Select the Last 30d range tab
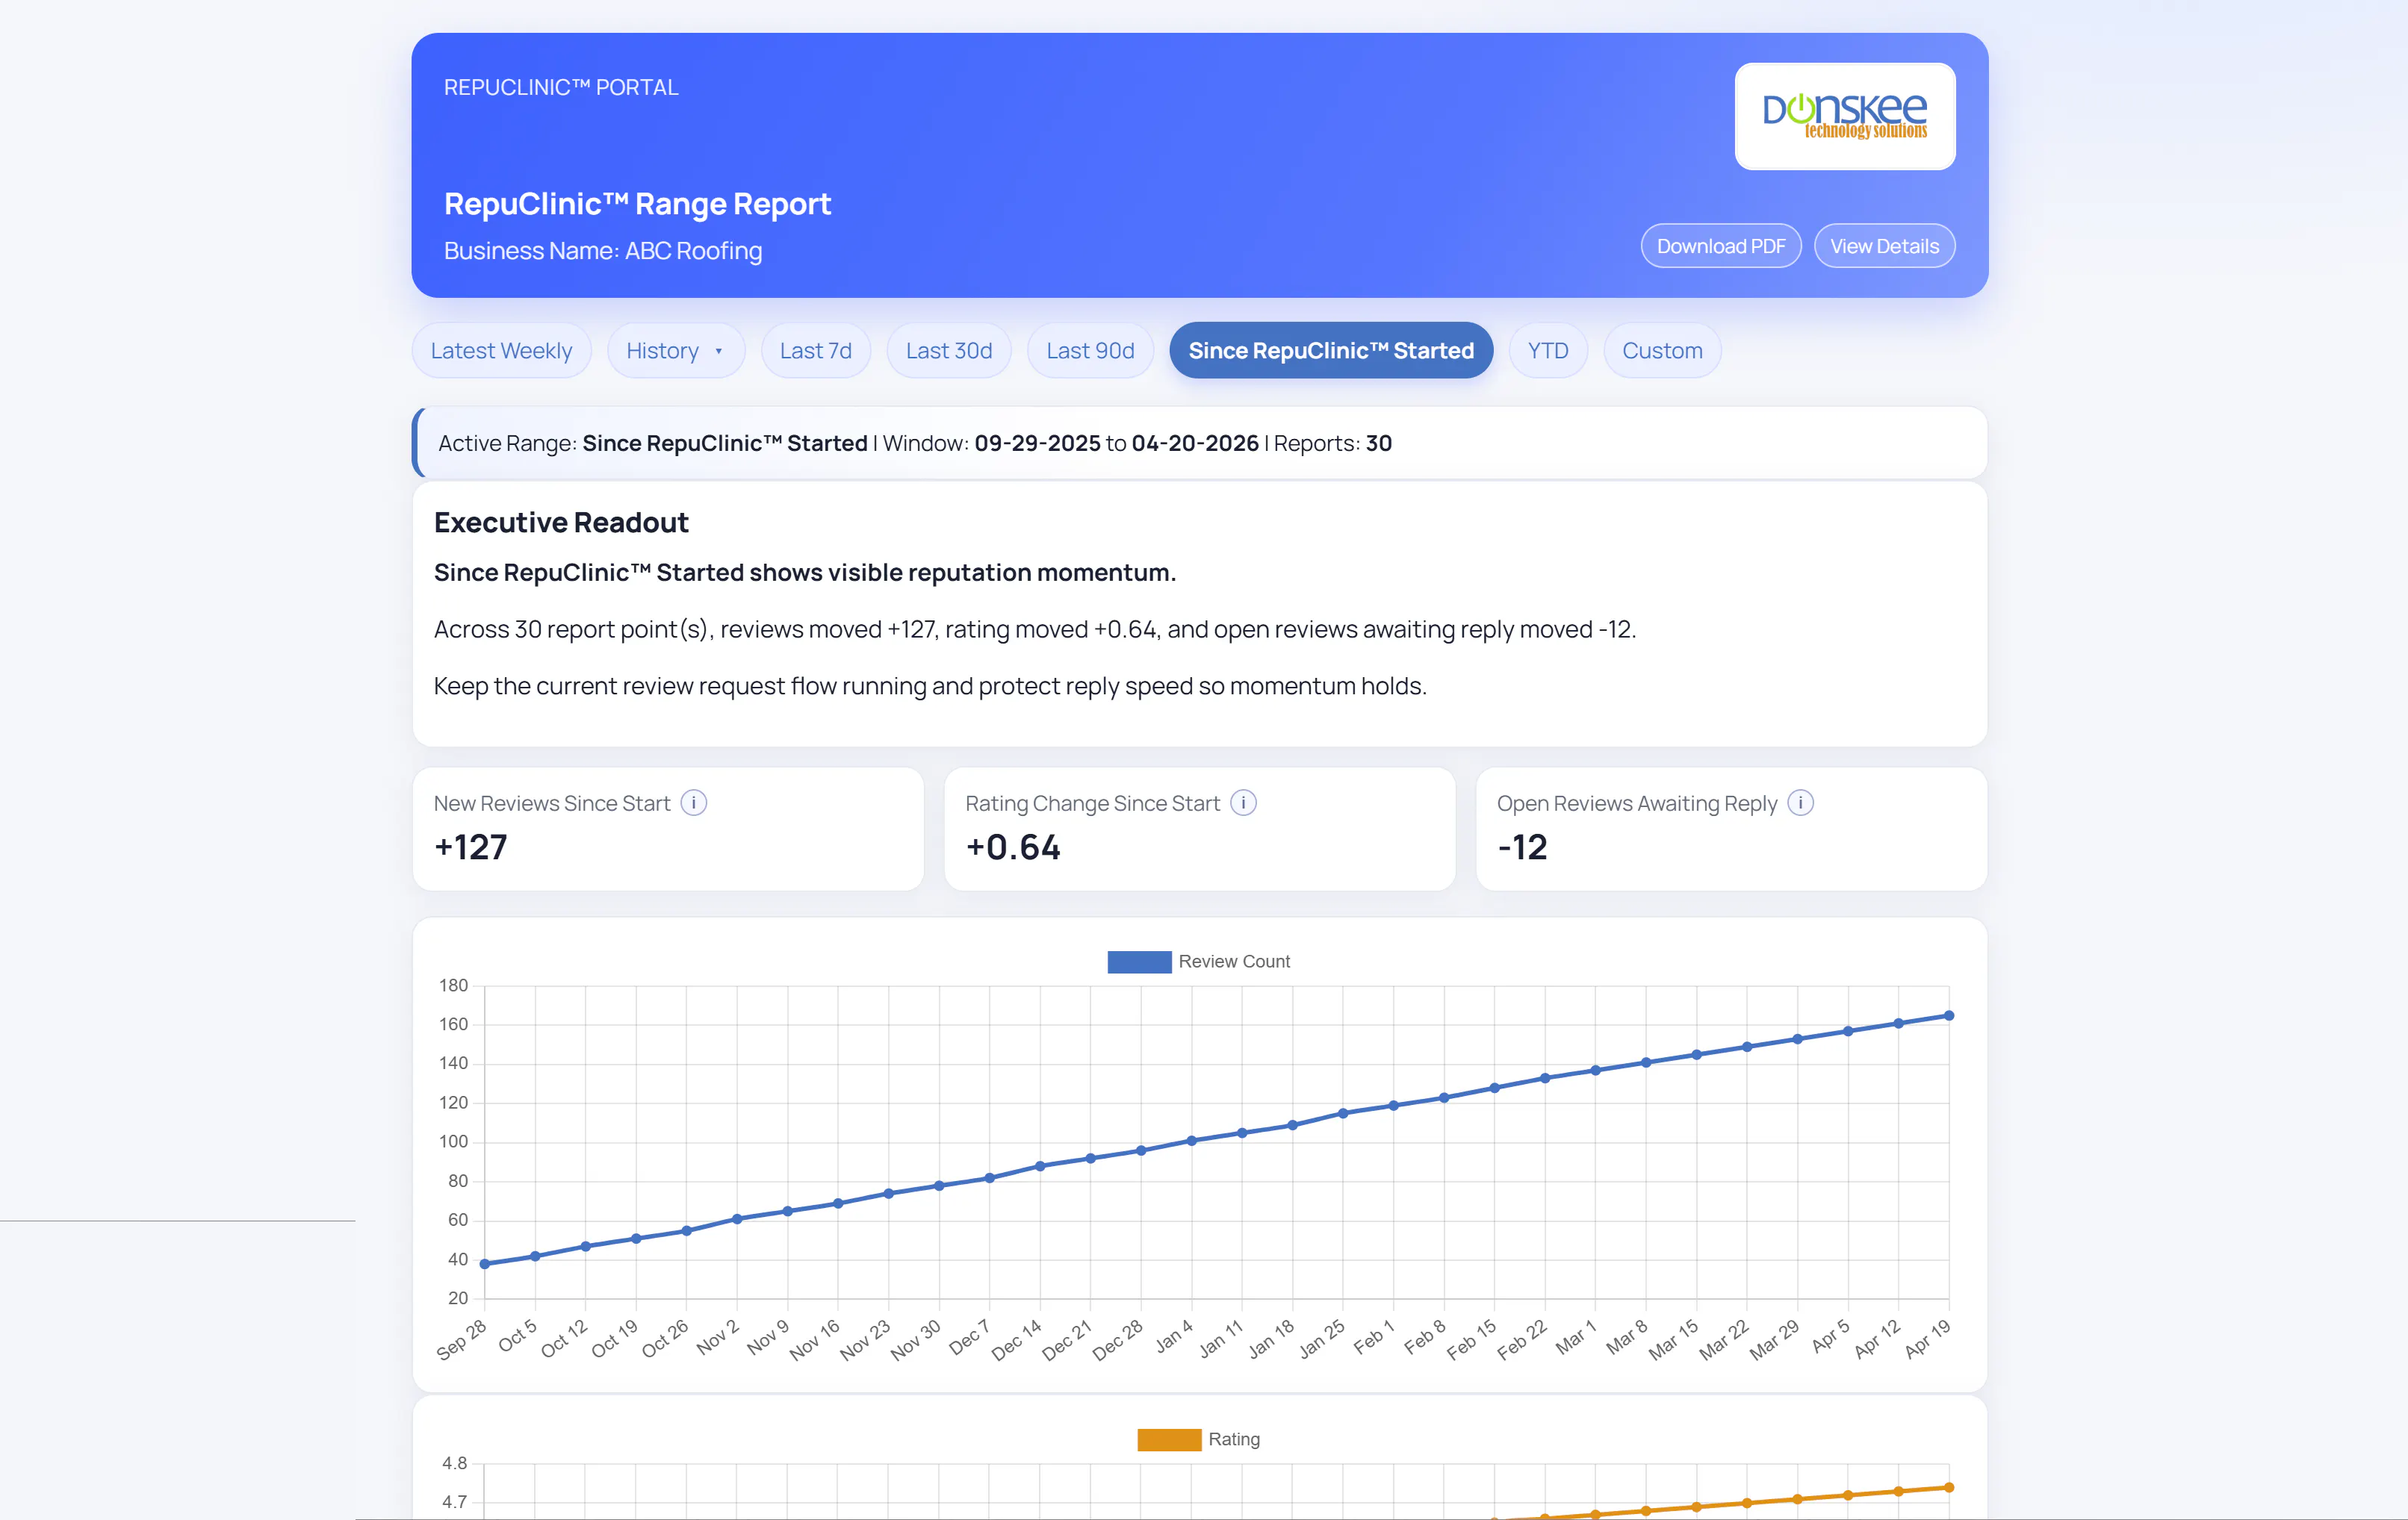This screenshot has height=1520, width=2408. (949, 351)
